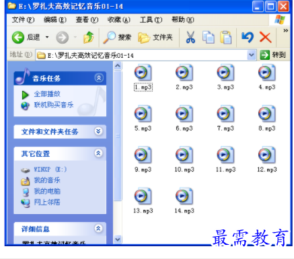Collapse the 音乐任务 panel
294x259 pixels.
[99, 78]
